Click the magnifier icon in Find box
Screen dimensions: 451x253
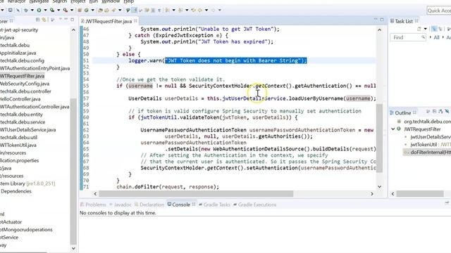coord(423,37)
